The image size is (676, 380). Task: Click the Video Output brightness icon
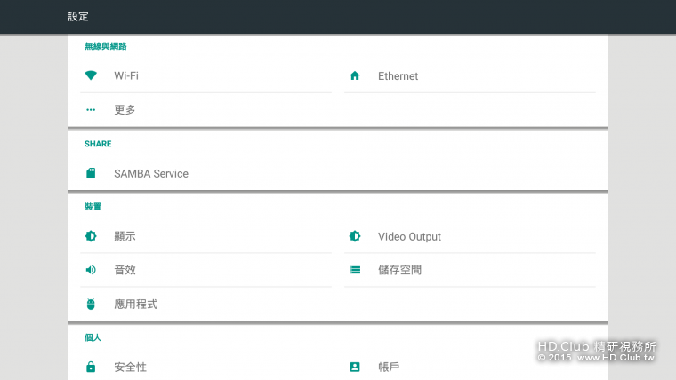(355, 236)
